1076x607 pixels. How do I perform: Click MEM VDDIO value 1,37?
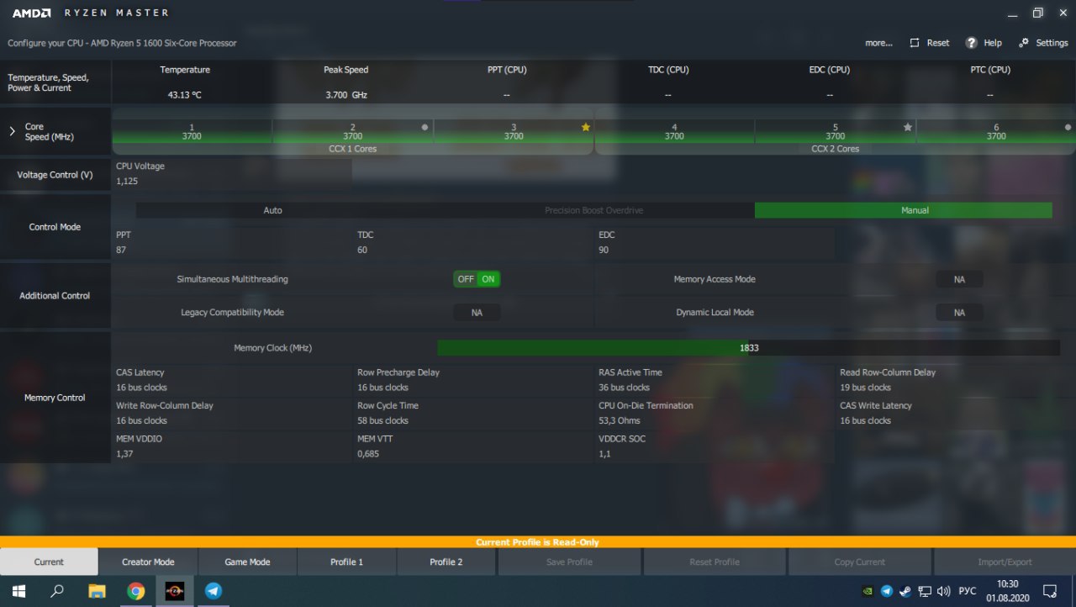[x=124, y=454]
